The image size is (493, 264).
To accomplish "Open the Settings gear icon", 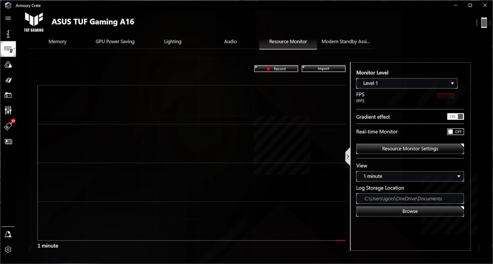I will (x=8, y=249).
